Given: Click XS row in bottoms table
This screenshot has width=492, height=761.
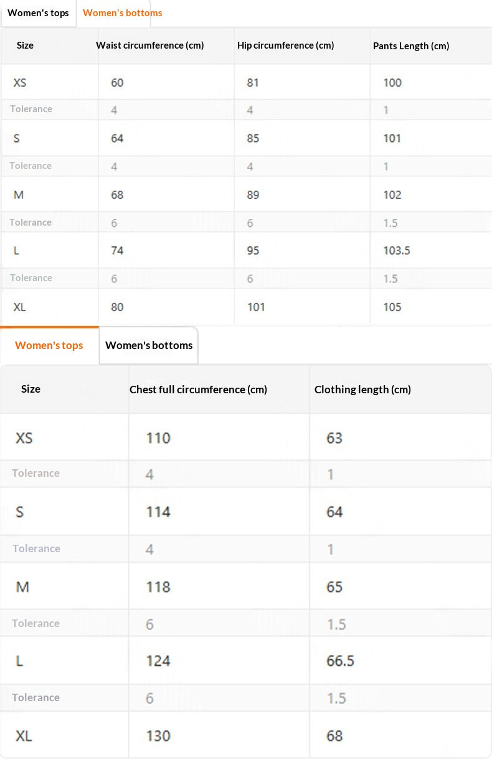Looking at the screenshot, I should tap(246, 82).
